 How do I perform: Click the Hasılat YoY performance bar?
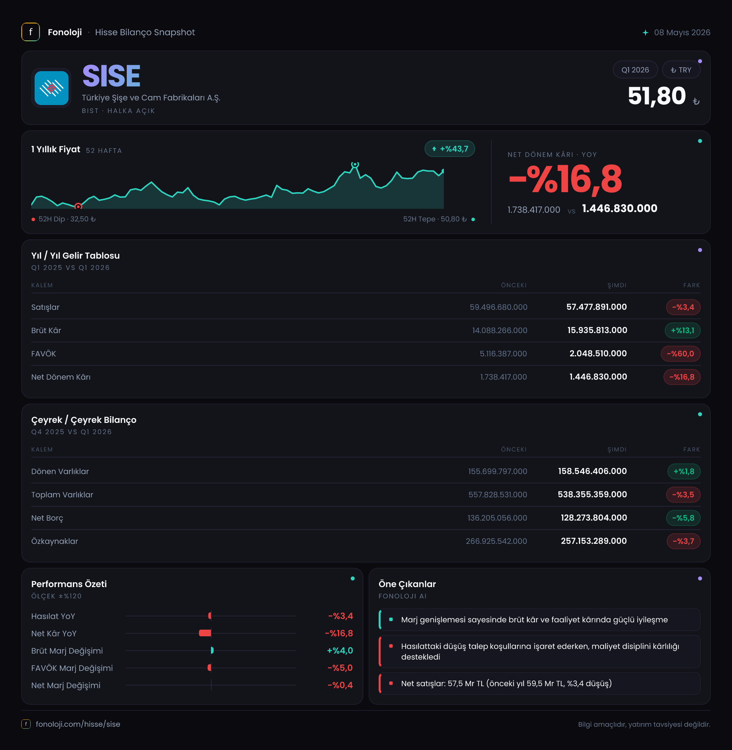coord(210,616)
